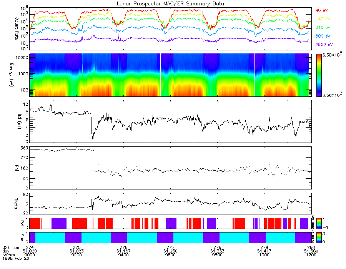Click the '0200' time tick label
The width and height of the screenshot is (346, 269).
click(x=77, y=255)
